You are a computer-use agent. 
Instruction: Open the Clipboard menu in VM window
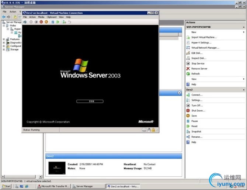pos(52,17)
